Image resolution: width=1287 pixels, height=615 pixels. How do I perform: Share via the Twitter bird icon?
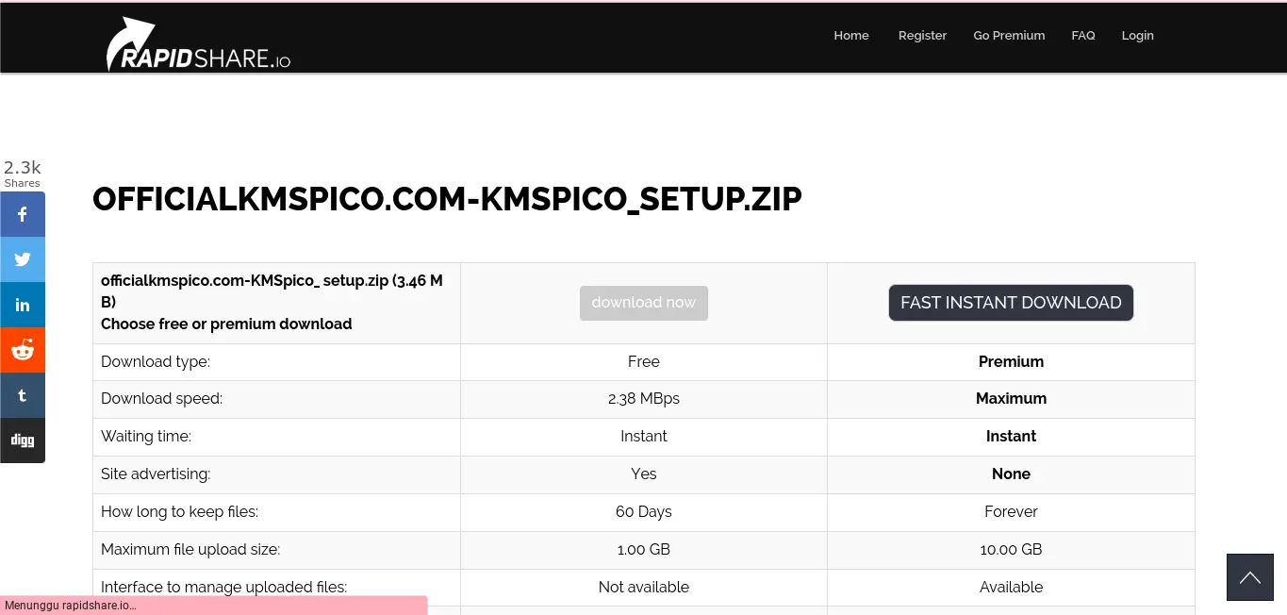(x=23, y=259)
